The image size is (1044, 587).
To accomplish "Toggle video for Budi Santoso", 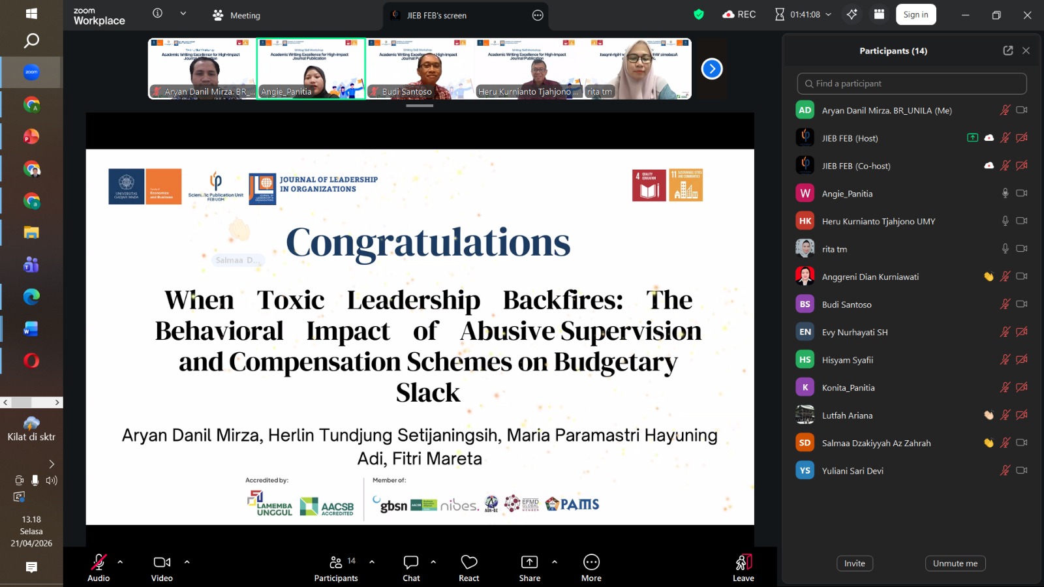I will click(x=1022, y=304).
